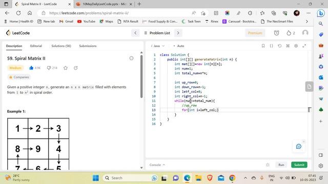Open the Outlook sidebar icon
Screen dimensions: 328x184
pos(321,77)
